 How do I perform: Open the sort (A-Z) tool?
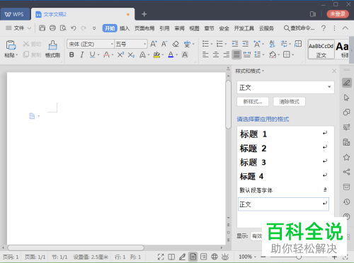pos(272,44)
